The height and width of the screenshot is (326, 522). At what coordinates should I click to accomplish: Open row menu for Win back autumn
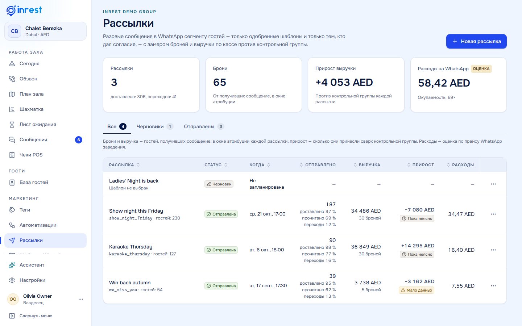tap(493, 286)
